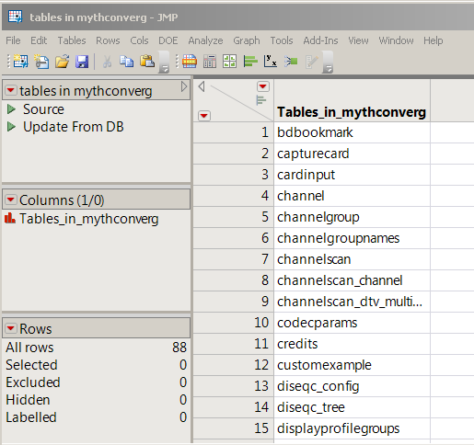Launch the Graph Builder grid icon
The height and width of the screenshot is (445, 474).
[x=230, y=62]
